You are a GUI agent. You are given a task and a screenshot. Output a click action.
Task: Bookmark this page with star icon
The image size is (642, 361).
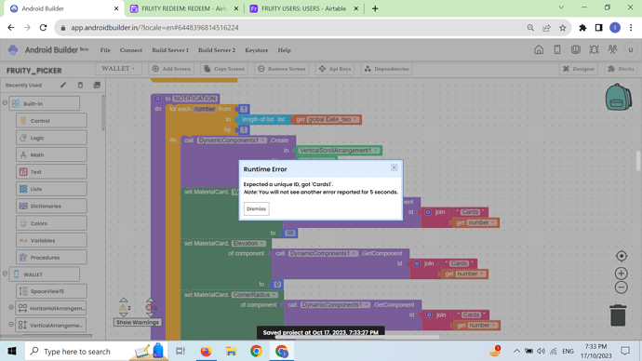(x=563, y=27)
